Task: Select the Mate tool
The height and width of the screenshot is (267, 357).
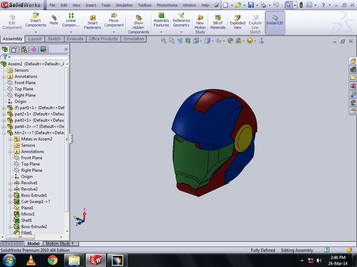Action: coord(54,20)
